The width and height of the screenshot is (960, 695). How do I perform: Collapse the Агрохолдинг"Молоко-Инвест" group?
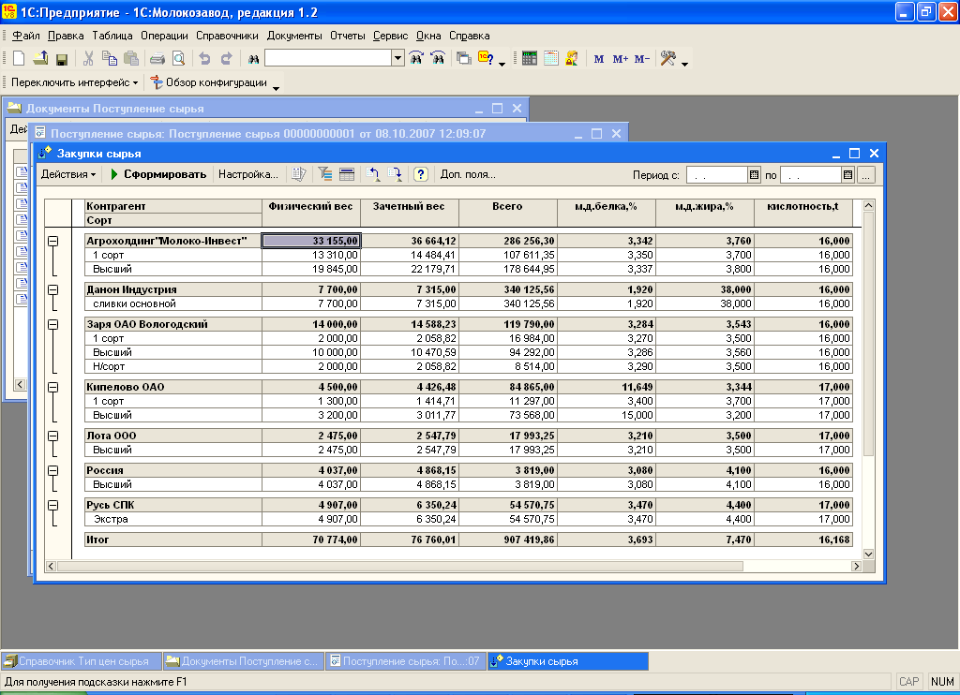click(x=53, y=241)
